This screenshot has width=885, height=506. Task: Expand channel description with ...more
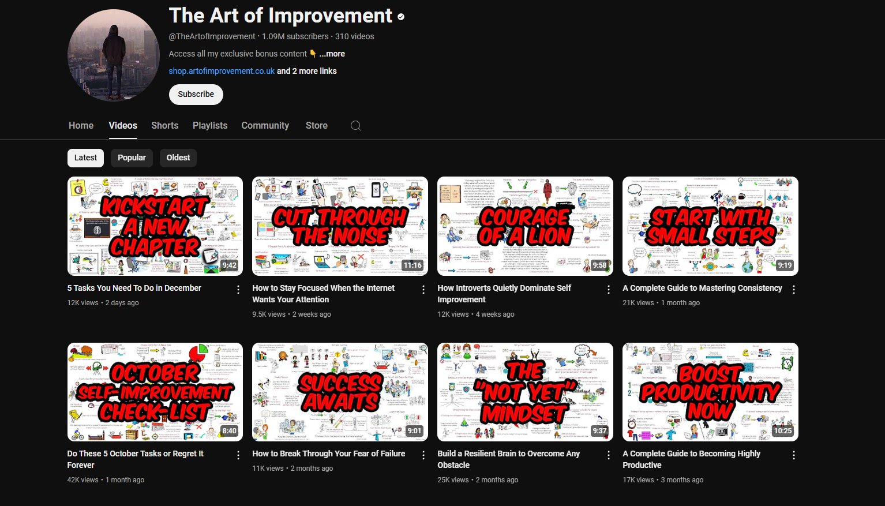pyautogui.click(x=332, y=54)
